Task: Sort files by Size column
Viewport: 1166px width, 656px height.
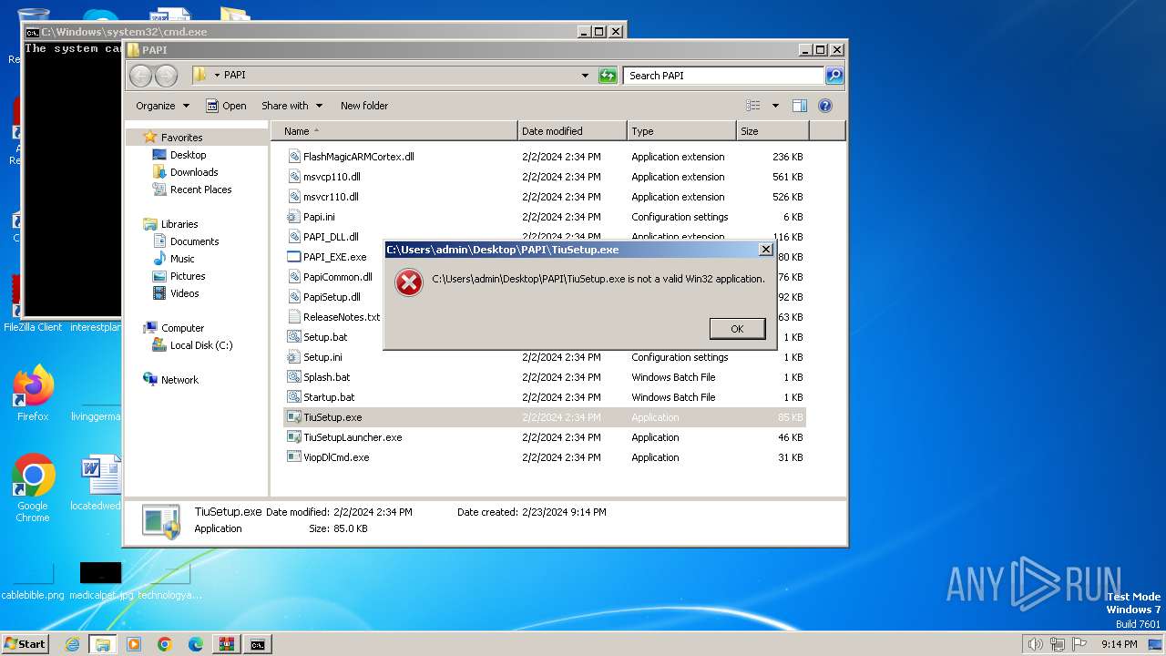Action: pyautogui.click(x=772, y=131)
